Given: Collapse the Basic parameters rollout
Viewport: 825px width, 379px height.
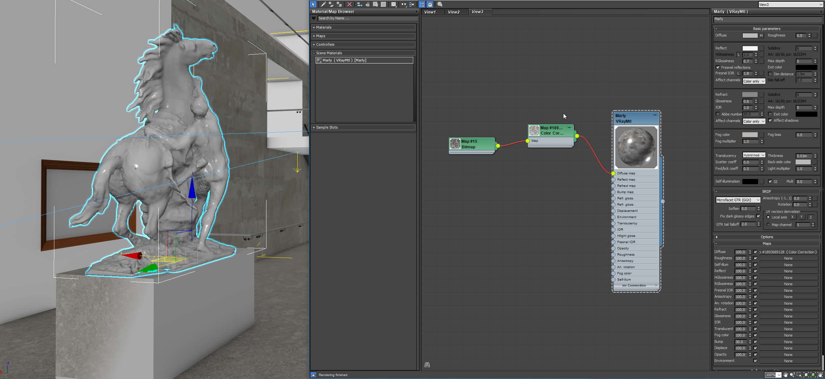Looking at the screenshot, I should [766, 29].
